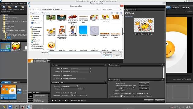Reset the layer type section settings

(105, 65)
